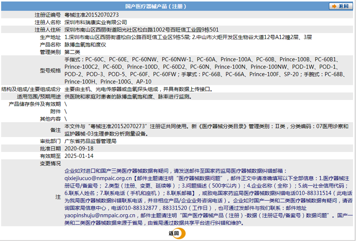Viewport: 356px width, 241px height.
Task: Click the bottom 返回 button with orange icon
Action: pos(177,233)
